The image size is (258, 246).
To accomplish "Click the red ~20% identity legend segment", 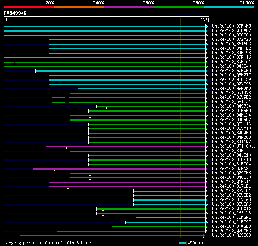I will pos(29,7).
